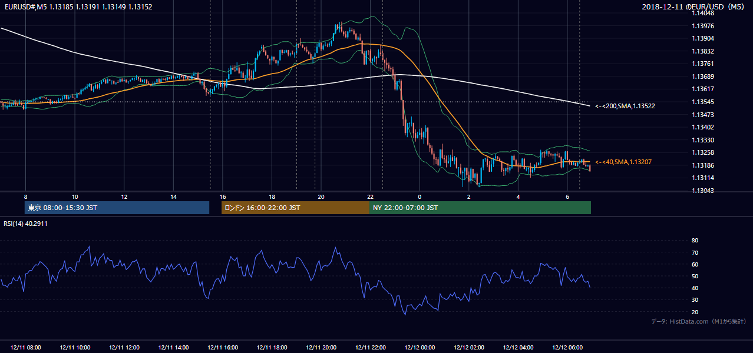Image resolution: width=753 pixels, height=353 pixels.
Task: Click the 200 SMA 1.13522 label
Action: tap(625, 106)
